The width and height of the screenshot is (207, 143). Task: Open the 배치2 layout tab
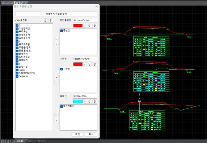[x=41, y=141]
